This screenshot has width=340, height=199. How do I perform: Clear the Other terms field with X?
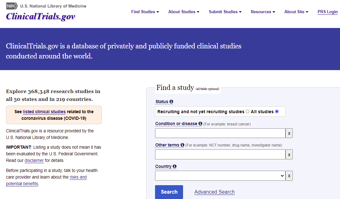point(289,154)
